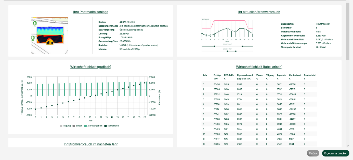Click the Ergebnis cell 3961 in year 7
Viewport: 353px width, 160px height.
(280, 119)
